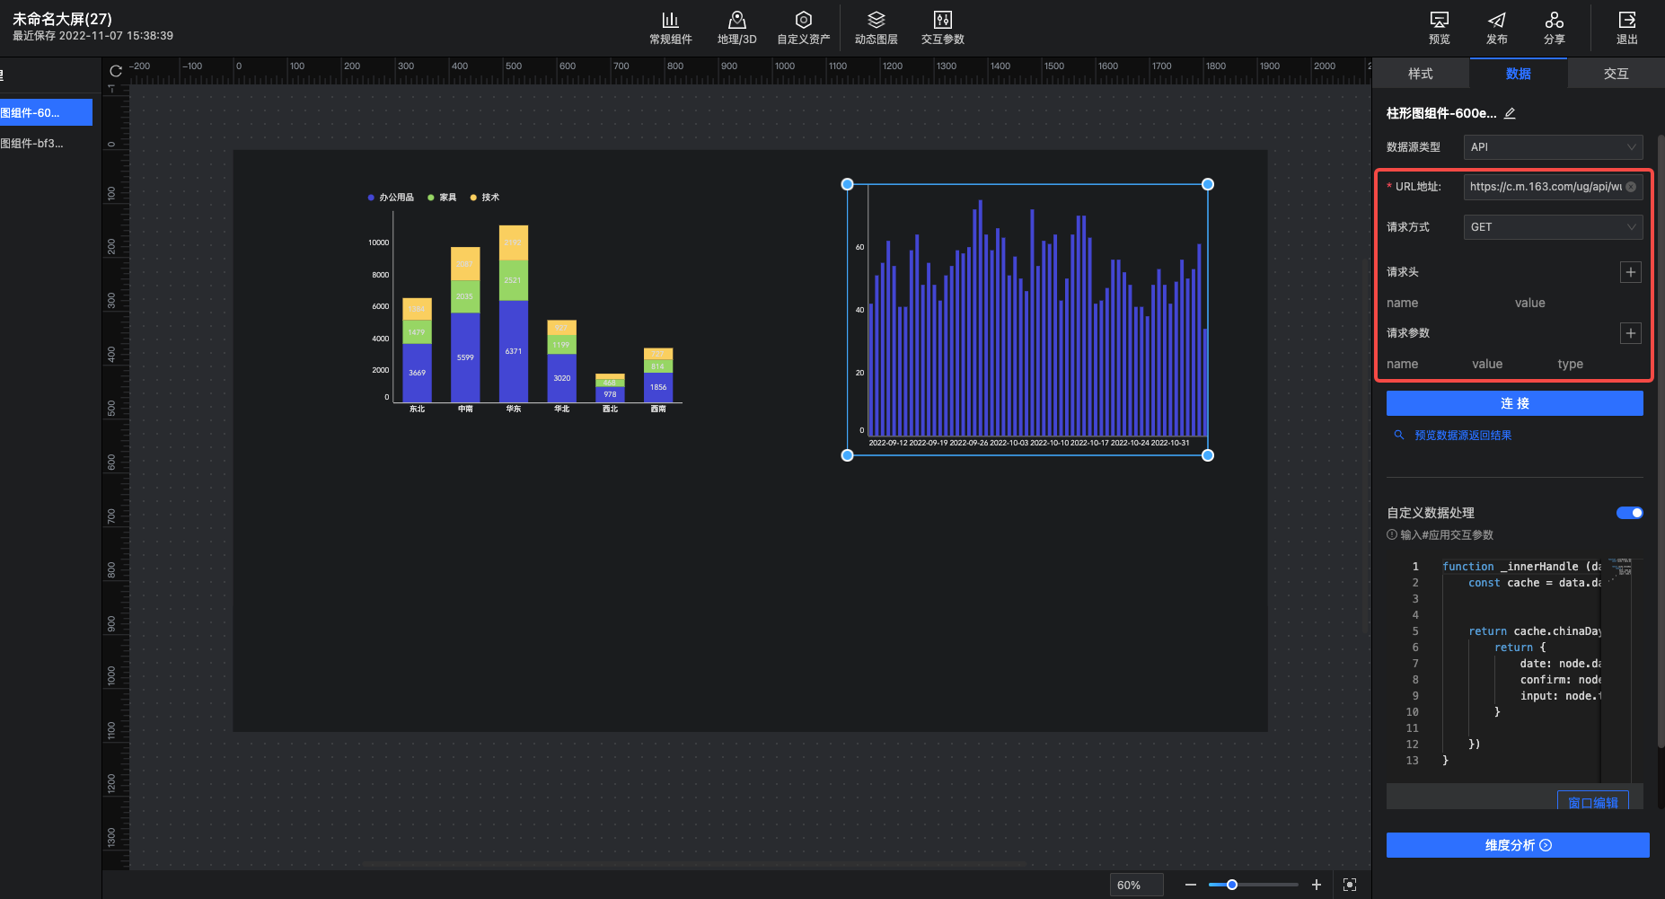Click the canvas zoom slider handle
Image resolution: width=1665 pixels, height=899 pixels.
click(1232, 885)
